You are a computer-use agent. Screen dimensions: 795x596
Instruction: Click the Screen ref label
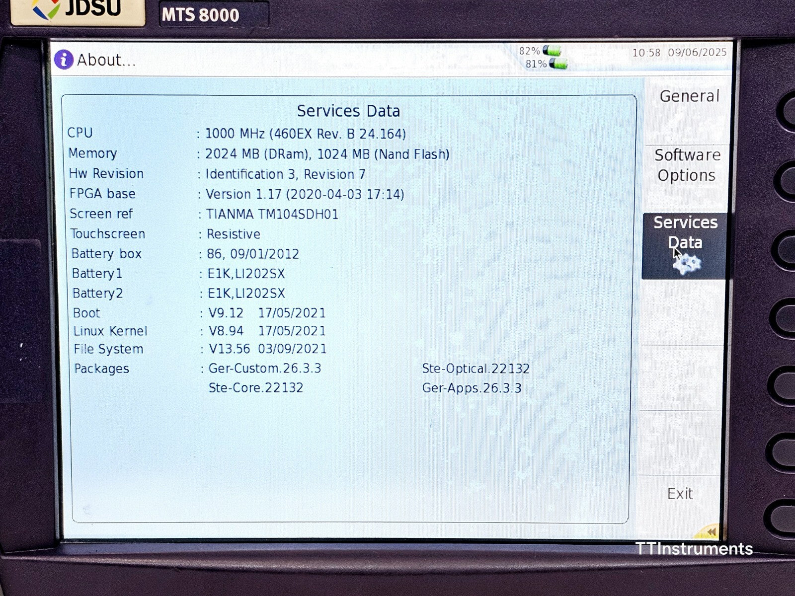[x=101, y=214]
